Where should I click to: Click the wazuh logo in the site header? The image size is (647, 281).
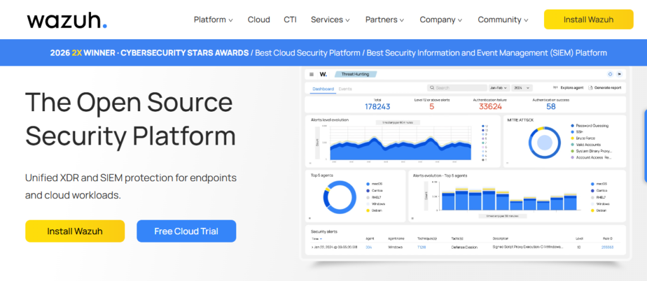[67, 20]
